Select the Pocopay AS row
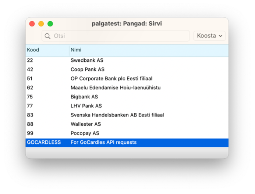Image resolution: width=255 pixels, height=194 pixels. (127, 133)
